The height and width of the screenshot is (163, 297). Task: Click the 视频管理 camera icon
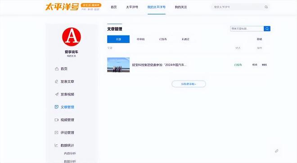[56, 120]
